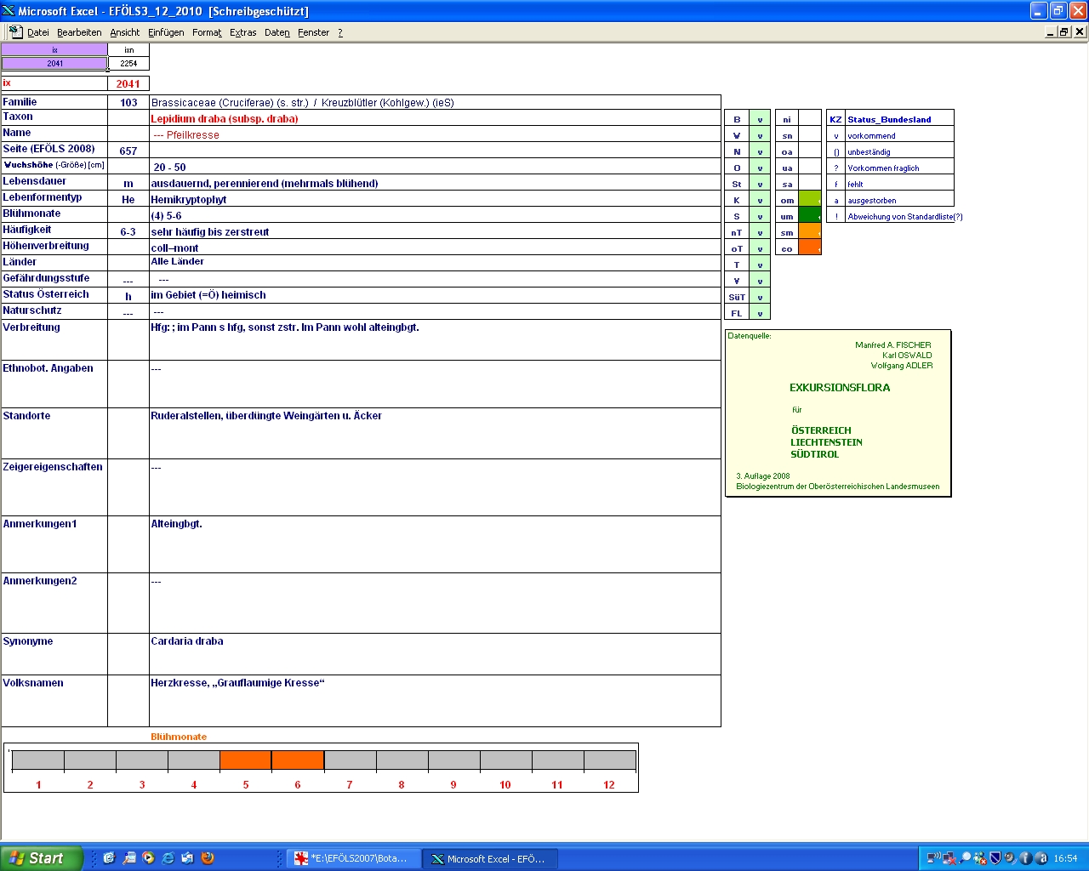Viewport: 1089px width, 871px height.
Task: Click the Wuchshöhe value '20 - 50'
Action: coord(169,168)
